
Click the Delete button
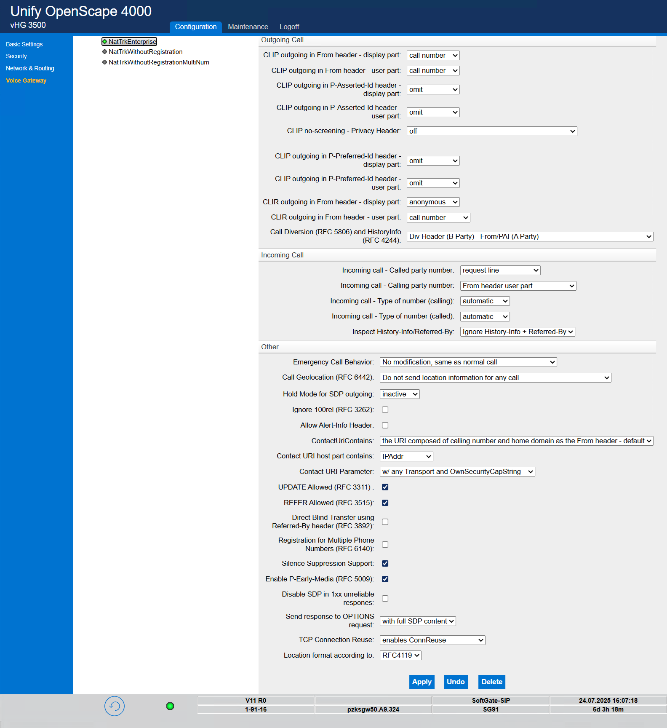pyautogui.click(x=492, y=682)
